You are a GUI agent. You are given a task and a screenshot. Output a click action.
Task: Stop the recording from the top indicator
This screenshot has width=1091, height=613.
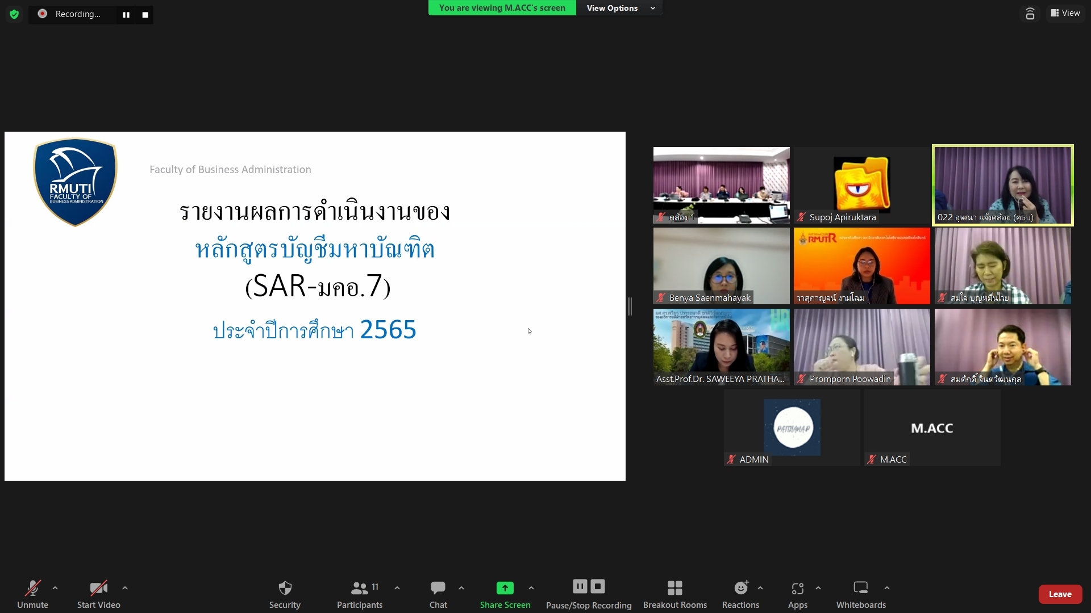pyautogui.click(x=145, y=15)
